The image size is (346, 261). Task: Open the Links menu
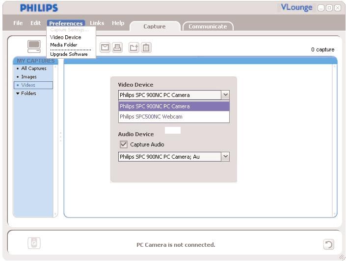pos(97,23)
